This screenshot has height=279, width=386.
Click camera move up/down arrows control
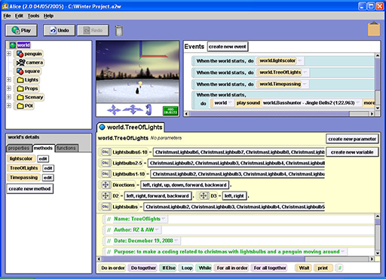coord(114,110)
